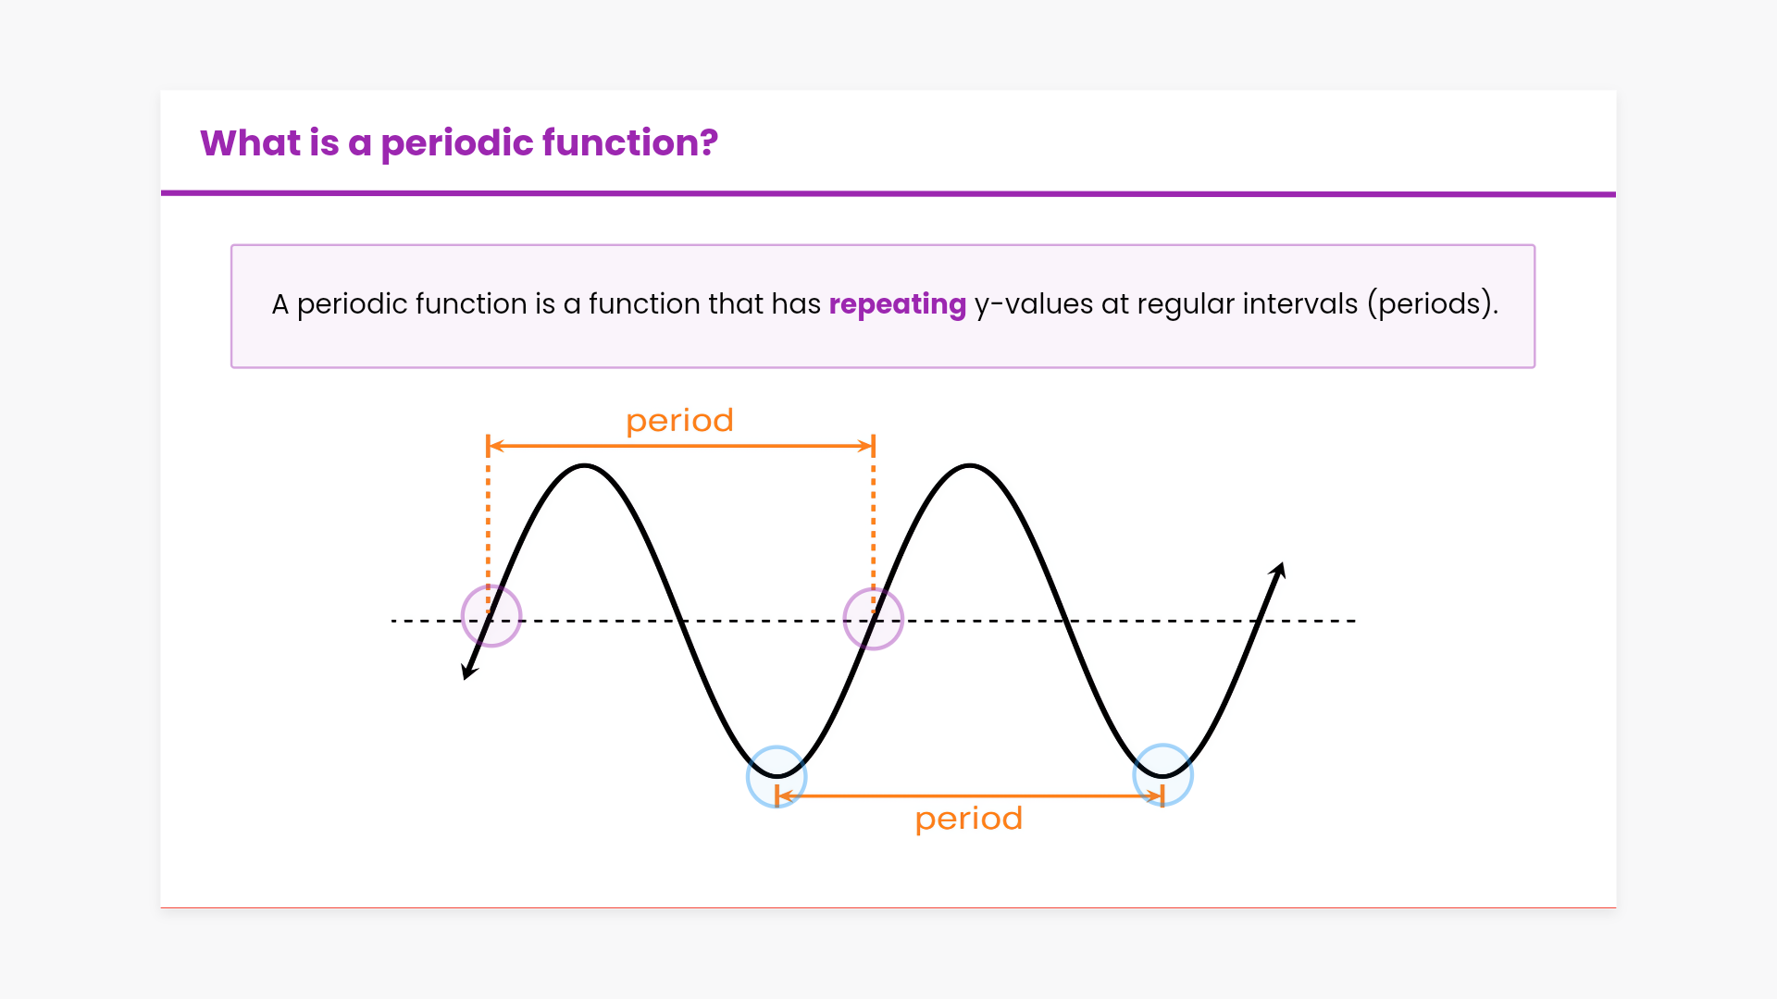1777x999 pixels.
Task: Click the bottom orange double-headed period arrow
Action: (969, 795)
